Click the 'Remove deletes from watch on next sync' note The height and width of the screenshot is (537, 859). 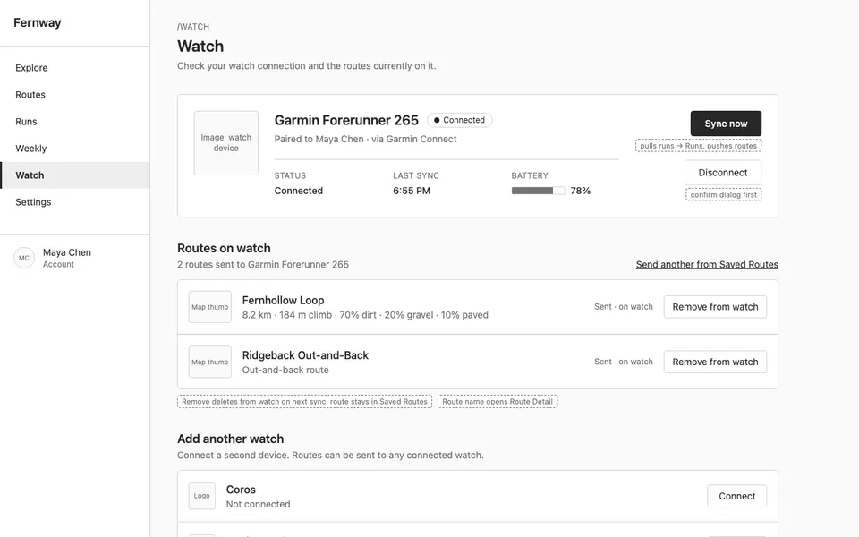pos(304,402)
